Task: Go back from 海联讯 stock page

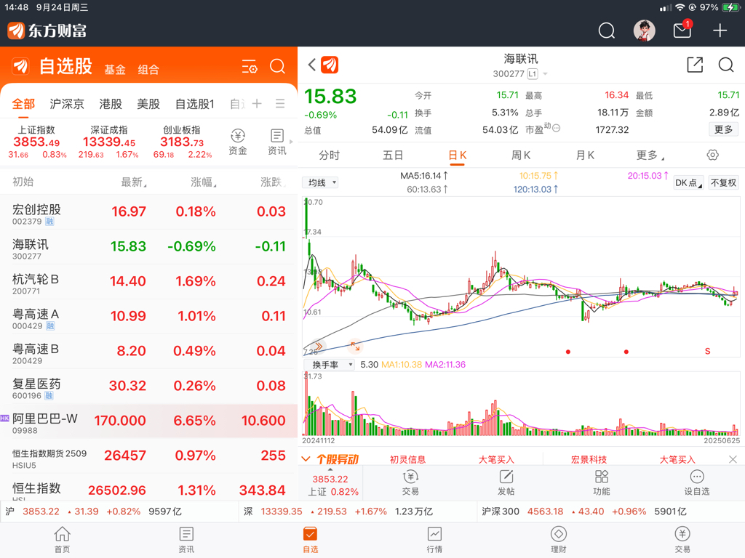Action: (x=311, y=65)
